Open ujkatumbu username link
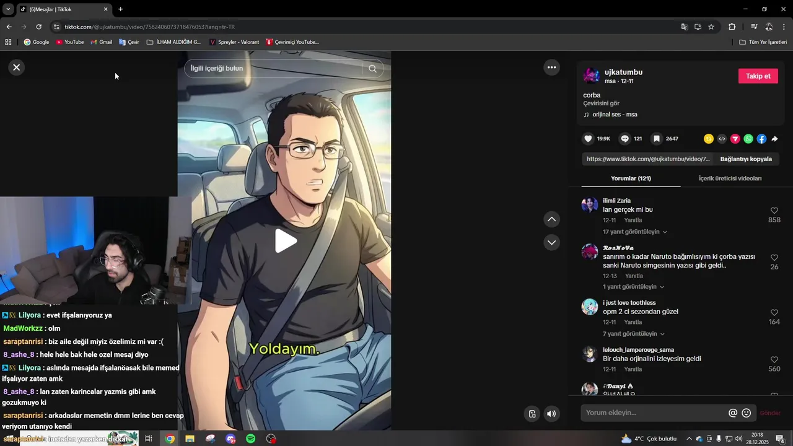The height and width of the screenshot is (446, 793). point(623,72)
